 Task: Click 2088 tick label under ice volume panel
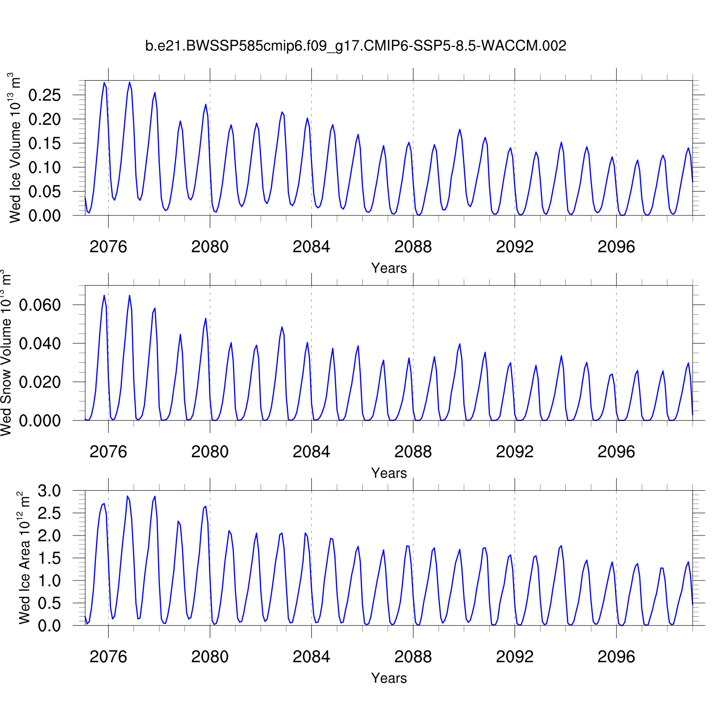pos(413,247)
